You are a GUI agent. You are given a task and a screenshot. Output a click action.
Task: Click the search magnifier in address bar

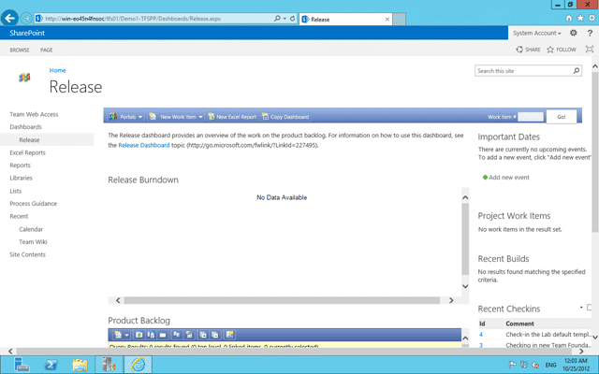coord(277,19)
